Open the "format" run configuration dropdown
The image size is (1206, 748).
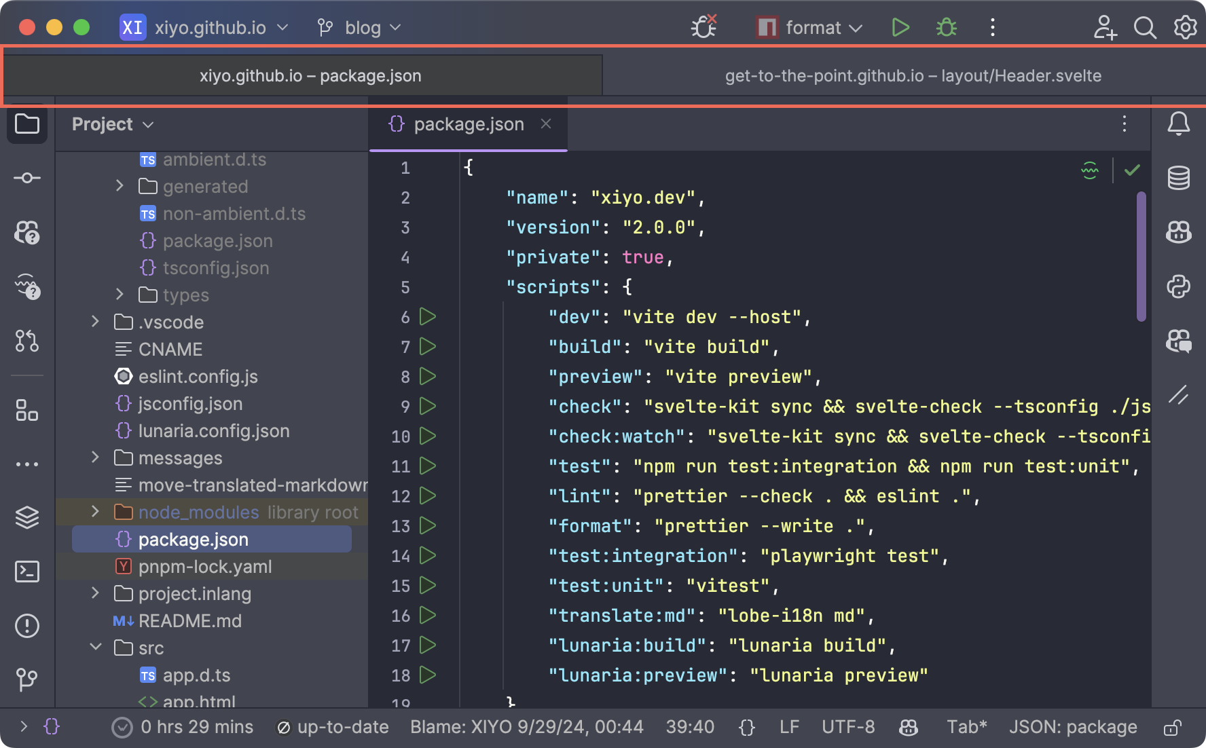809,27
